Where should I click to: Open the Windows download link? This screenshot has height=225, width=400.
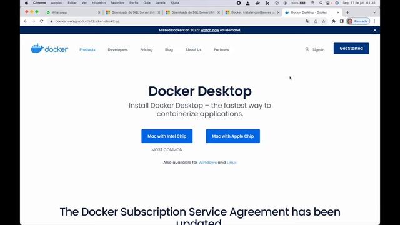pyautogui.click(x=207, y=162)
